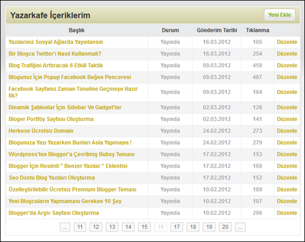Viewport: 305px width, 242px height.
Task: Click Düzenle for Özelleştirilebilir Premium Blogger Teması row
Action: click(287, 189)
